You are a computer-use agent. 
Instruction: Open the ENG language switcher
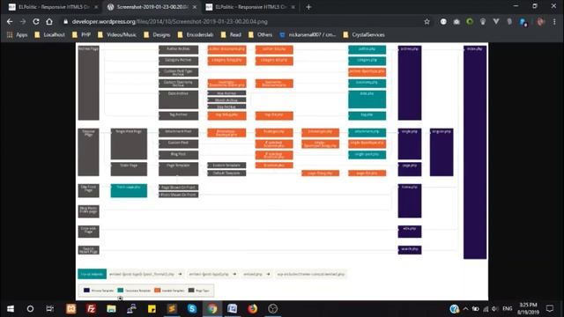click(508, 309)
